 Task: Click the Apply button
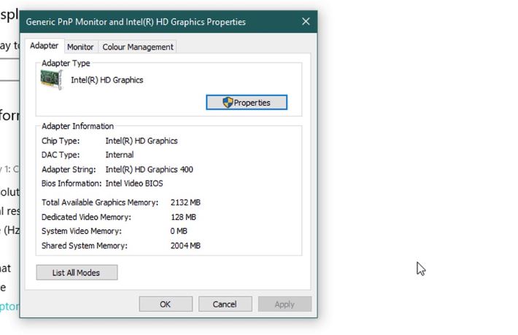click(285, 304)
